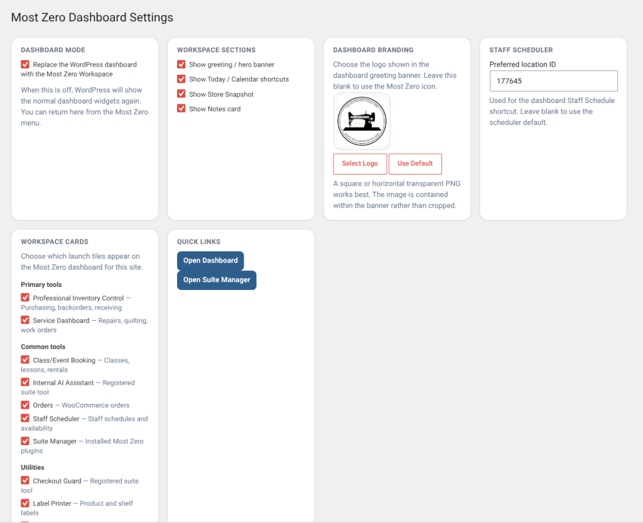Click the Common tools subheading

(43, 347)
